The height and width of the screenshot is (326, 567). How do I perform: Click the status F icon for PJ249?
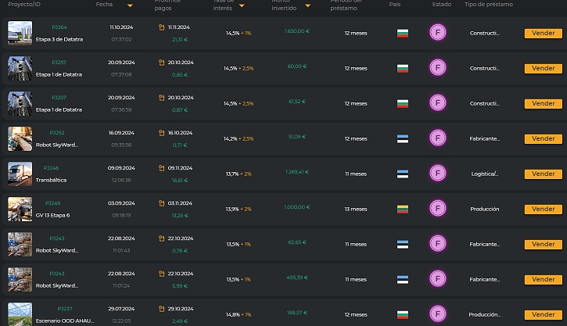click(x=438, y=209)
